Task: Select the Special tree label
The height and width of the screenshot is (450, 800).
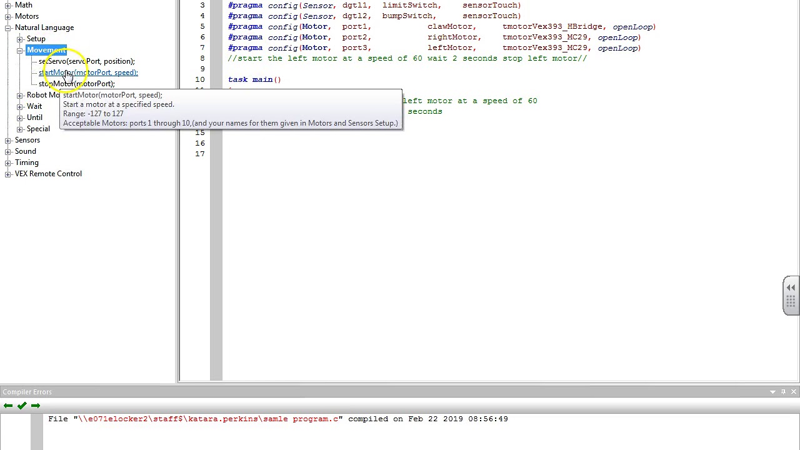Action: 38,129
